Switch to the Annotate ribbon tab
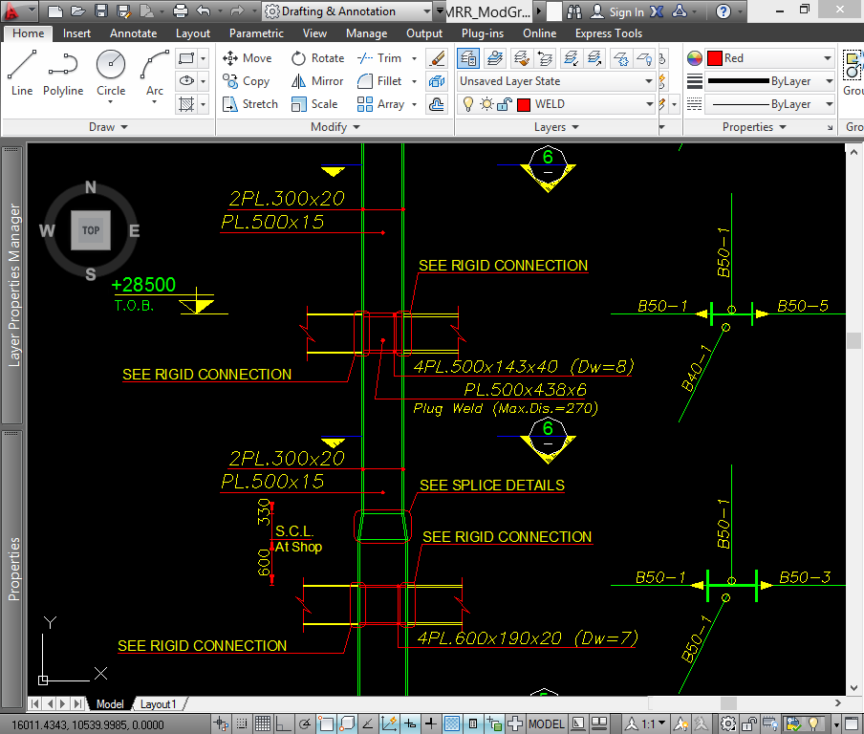This screenshot has width=864, height=734. (133, 33)
